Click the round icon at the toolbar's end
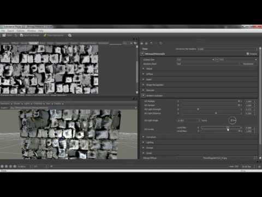262x197 pixels. click(x=70, y=36)
